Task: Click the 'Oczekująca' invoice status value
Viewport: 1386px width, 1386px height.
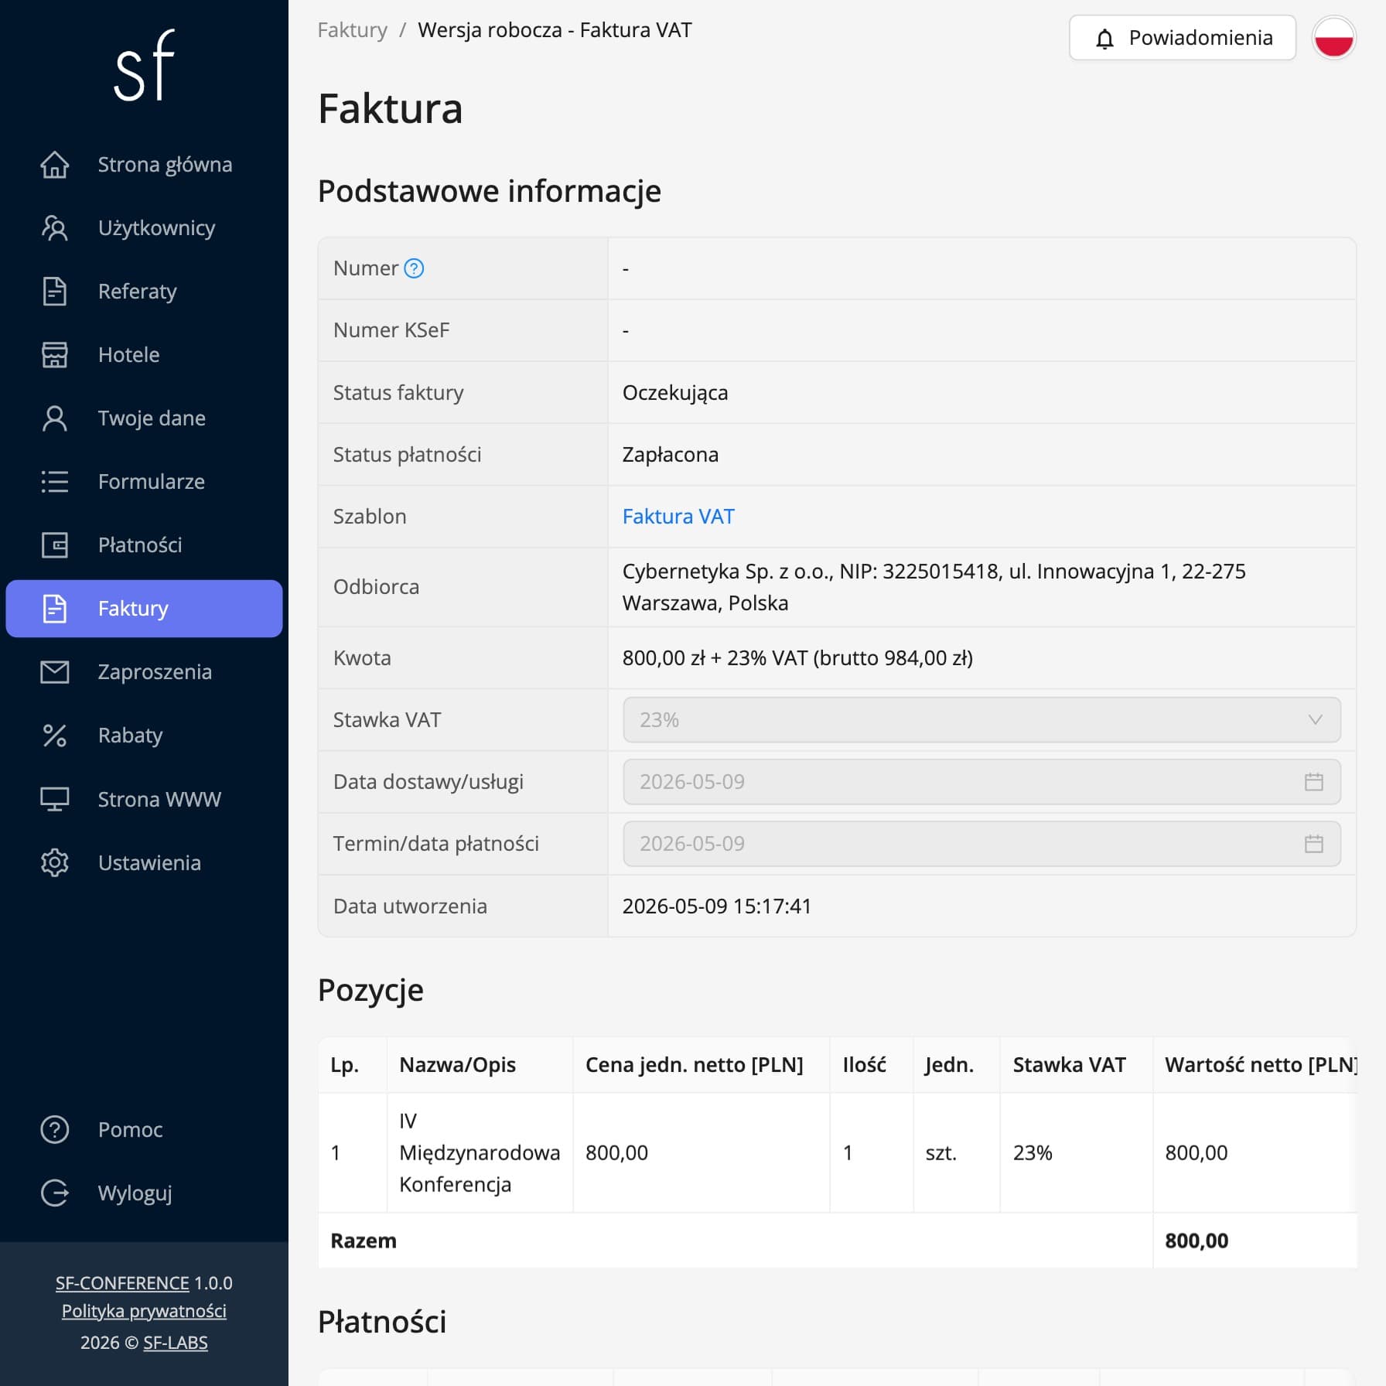Action: point(675,393)
